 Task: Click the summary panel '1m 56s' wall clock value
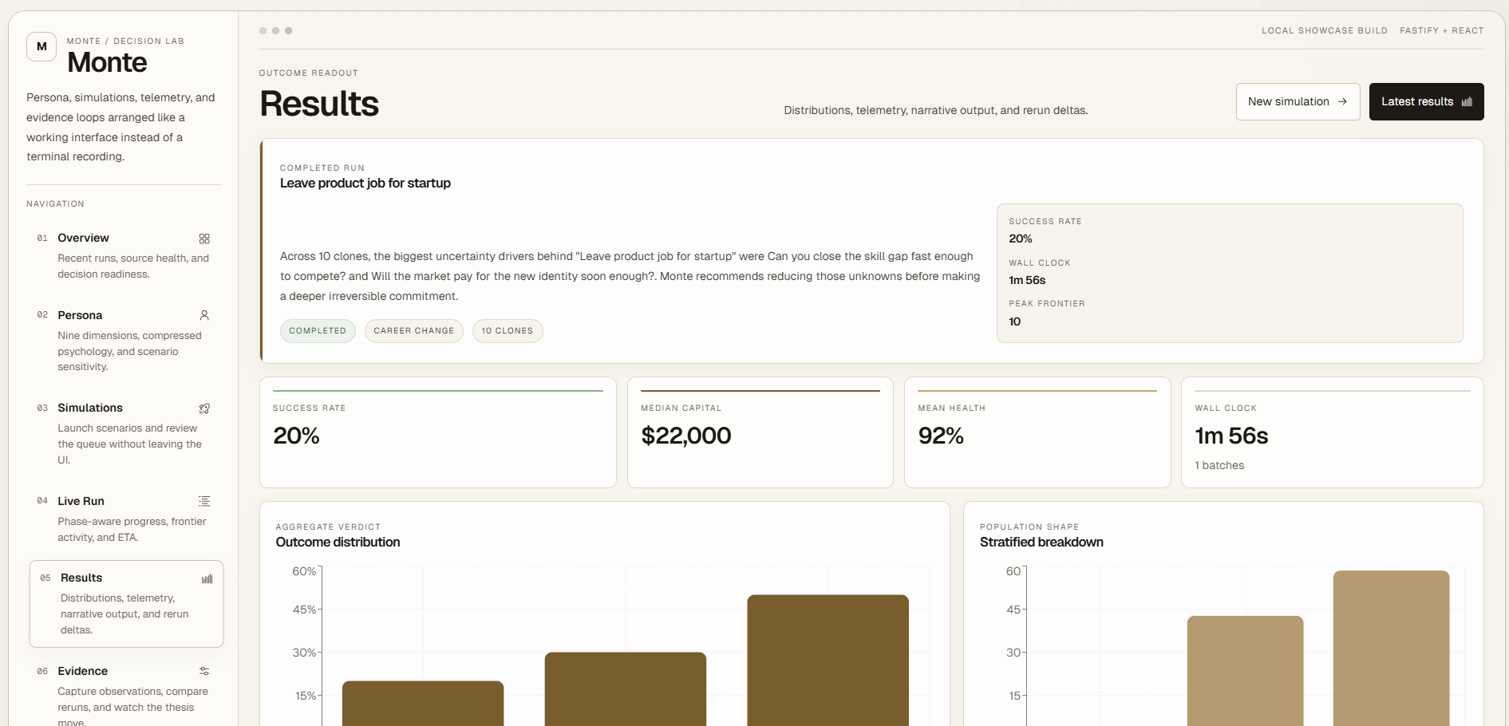(1027, 280)
